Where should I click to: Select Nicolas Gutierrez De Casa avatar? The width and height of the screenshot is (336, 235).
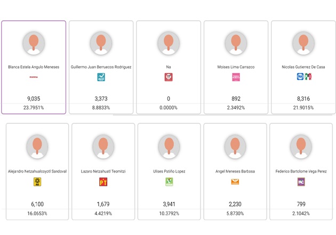[303, 43]
